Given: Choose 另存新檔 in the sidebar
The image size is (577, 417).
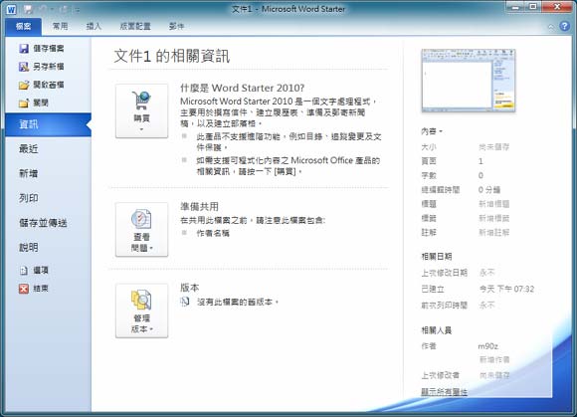Looking at the screenshot, I should coord(41,67).
